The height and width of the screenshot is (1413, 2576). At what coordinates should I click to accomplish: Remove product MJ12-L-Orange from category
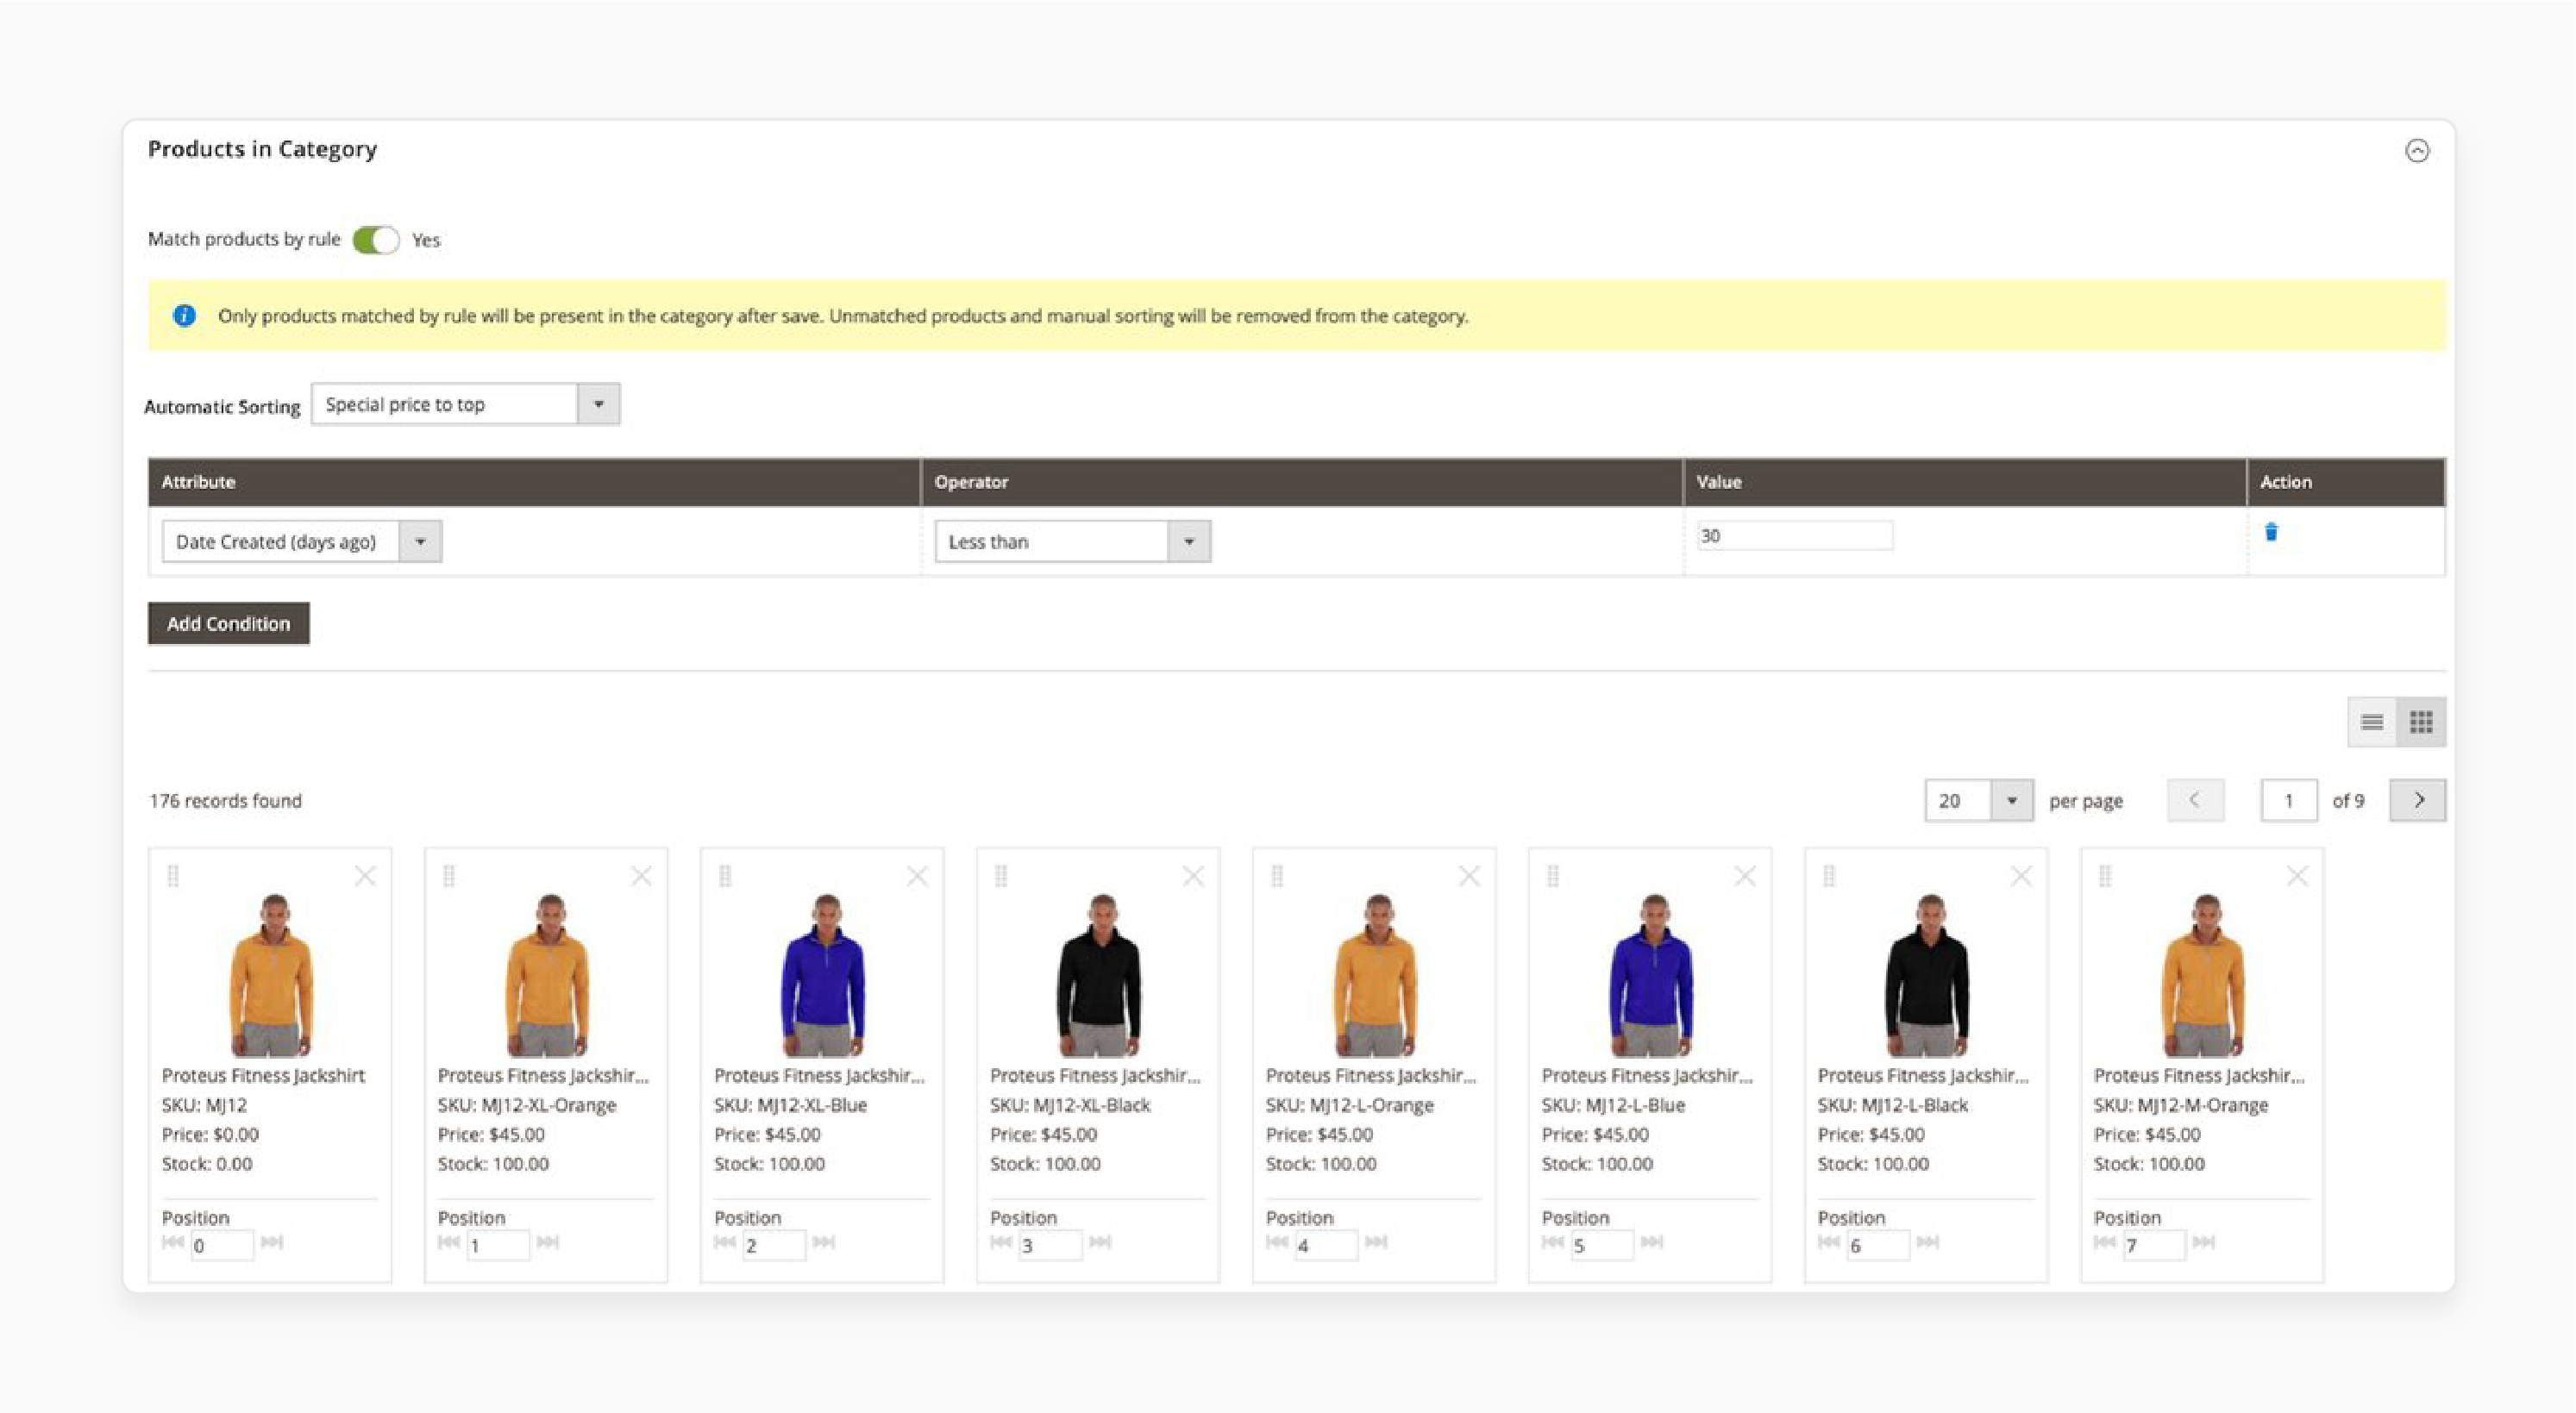point(1469,876)
